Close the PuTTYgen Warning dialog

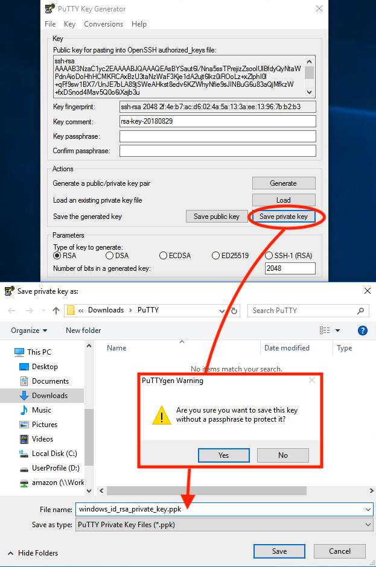click(312, 380)
